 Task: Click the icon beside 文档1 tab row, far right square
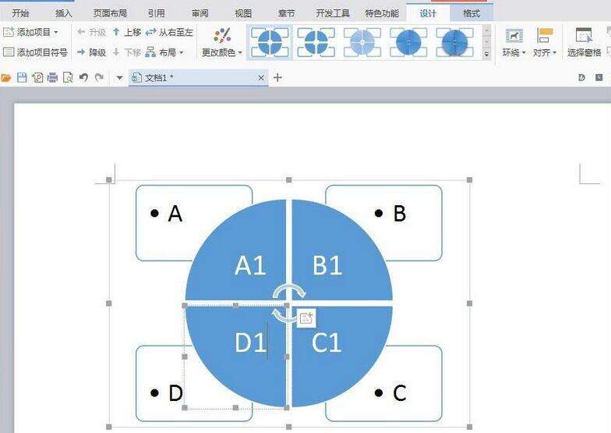(599, 78)
